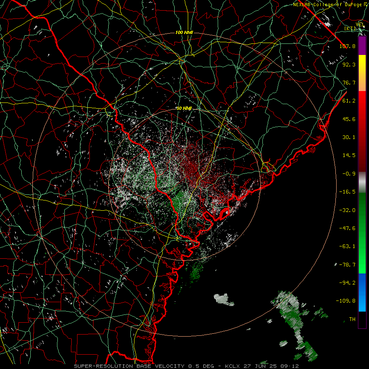The height and width of the screenshot is (369, 369).
Task: Click the 100 NMI range ring label
Action: click(184, 32)
